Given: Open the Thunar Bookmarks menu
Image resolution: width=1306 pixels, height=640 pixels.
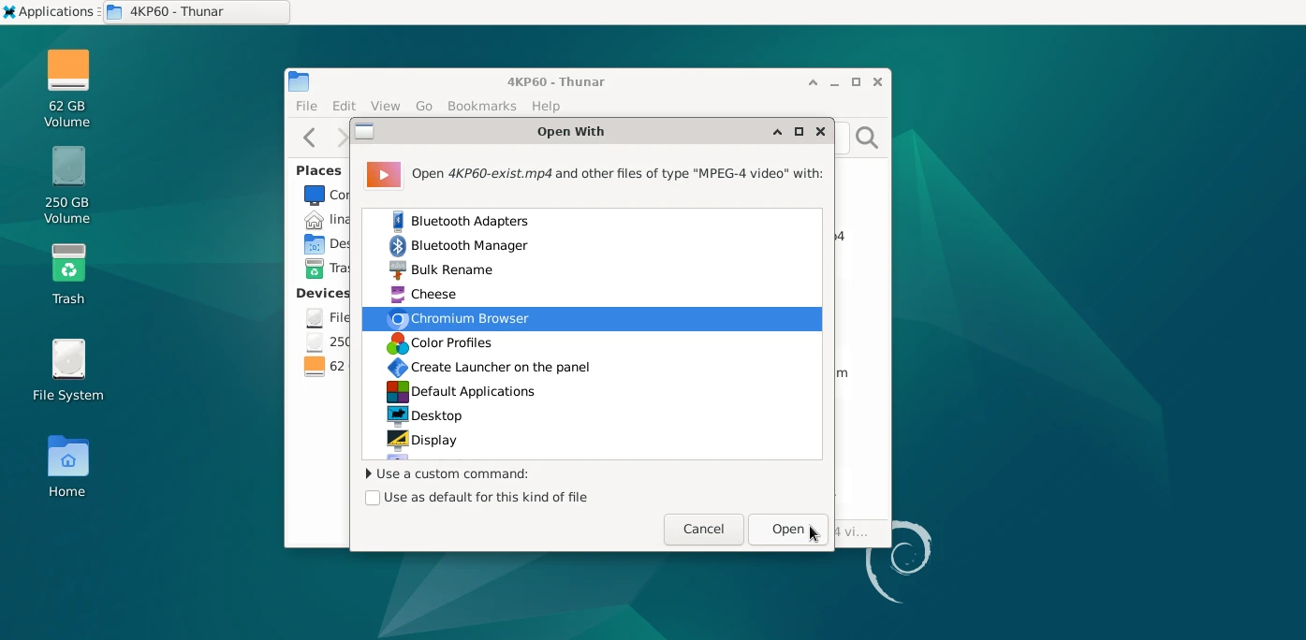Looking at the screenshot, I should coord(482,107).
